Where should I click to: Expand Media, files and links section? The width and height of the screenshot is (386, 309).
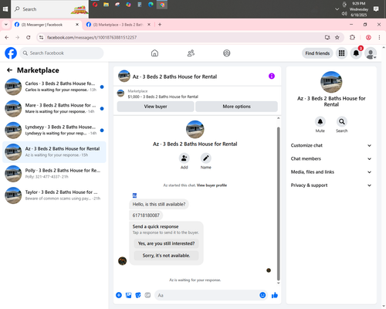coord(331,171)
